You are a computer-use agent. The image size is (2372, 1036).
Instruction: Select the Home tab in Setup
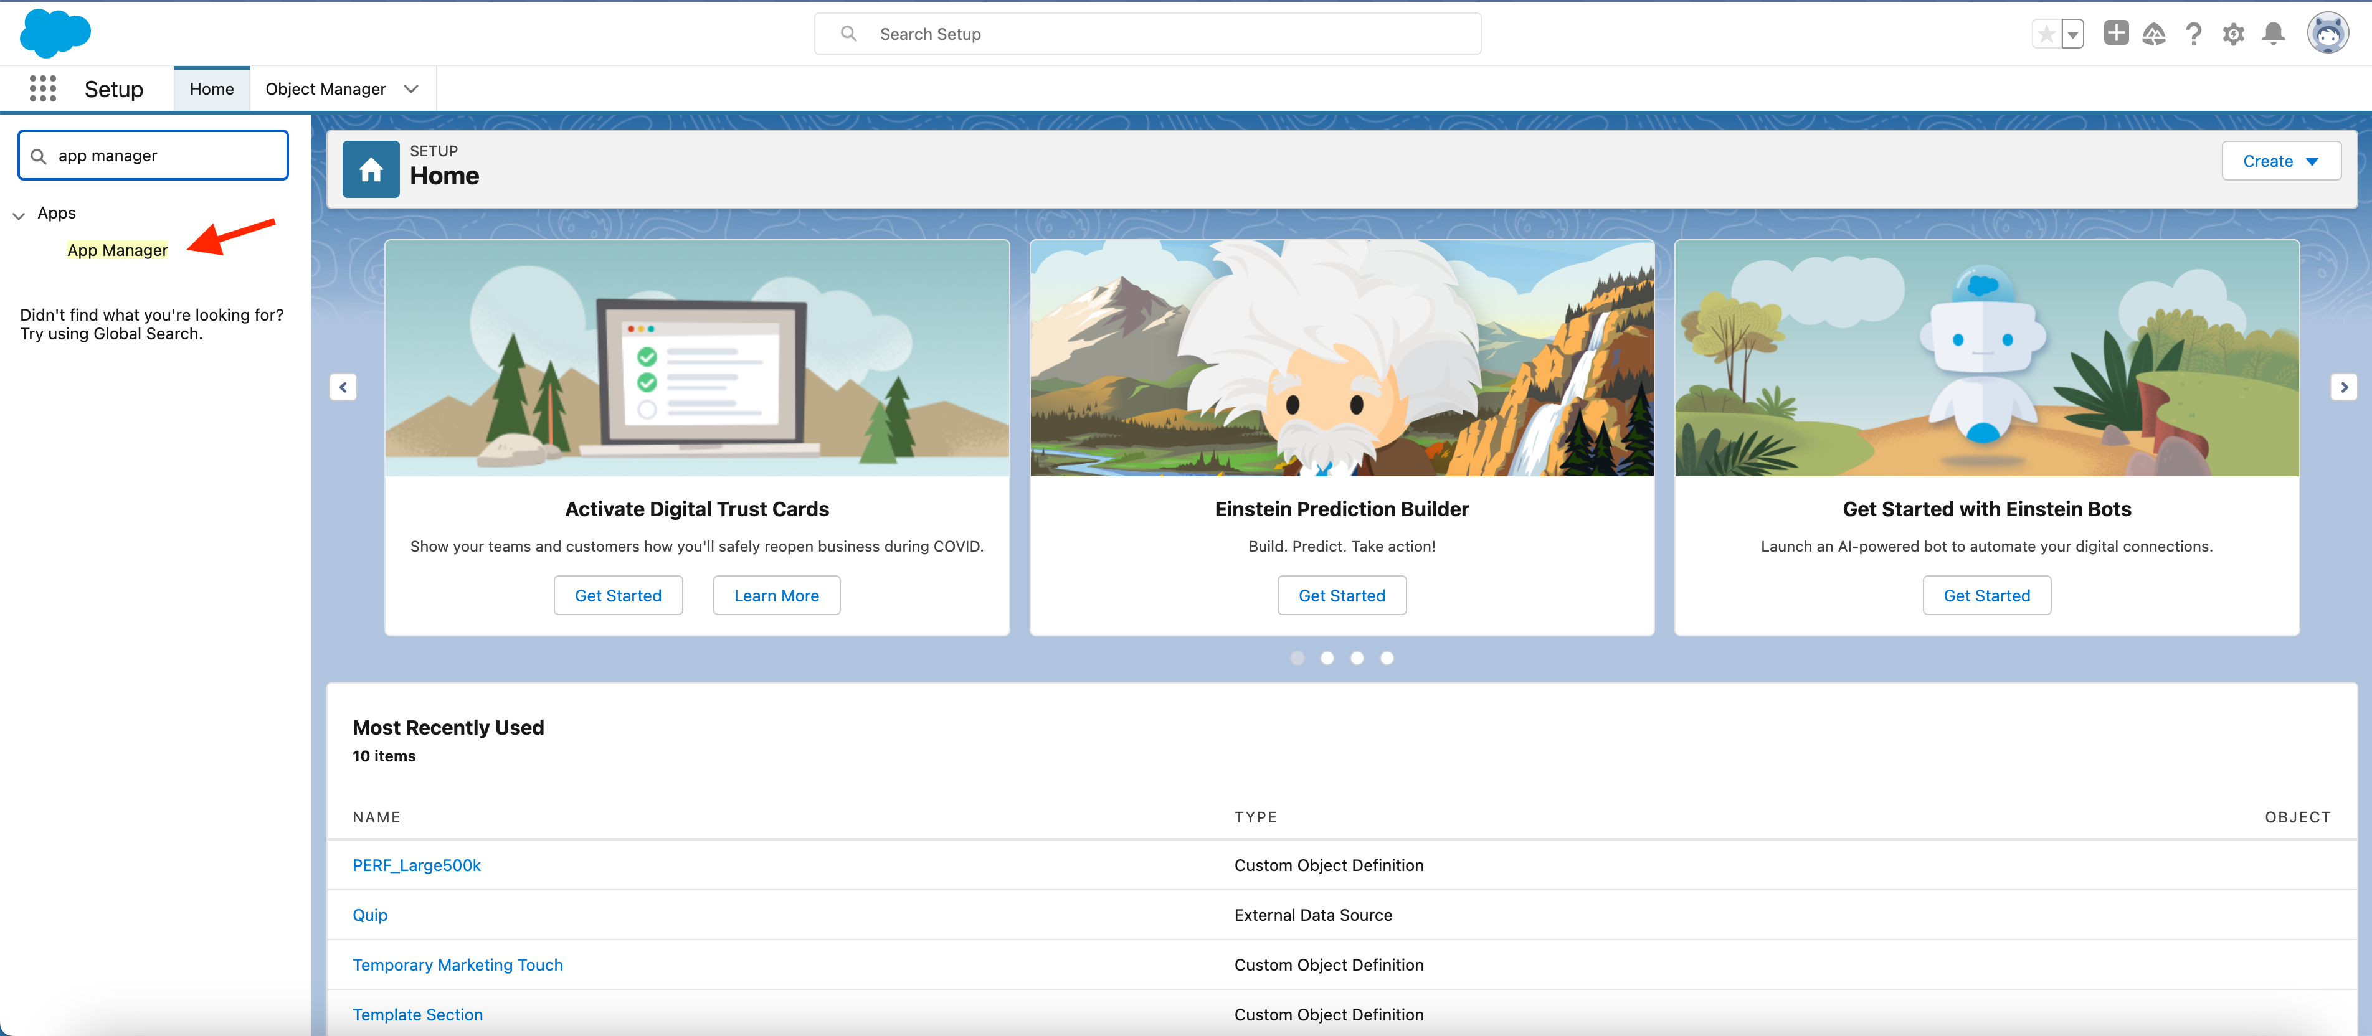211,88
